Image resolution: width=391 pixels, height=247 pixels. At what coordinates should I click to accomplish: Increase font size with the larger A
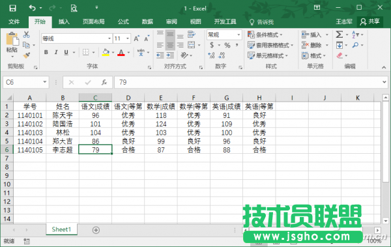(136, 38)
